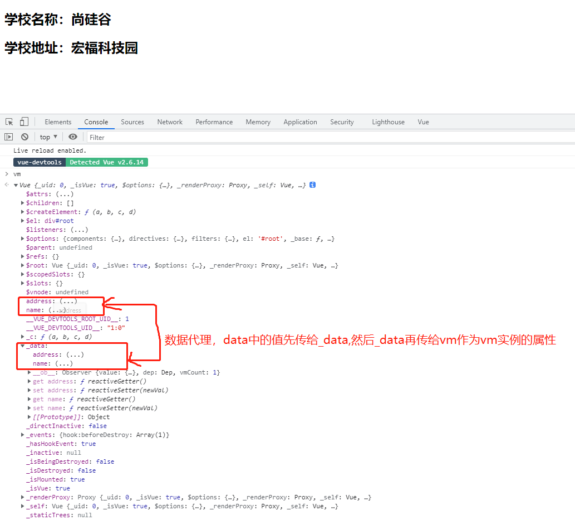Click the '_directInactive: false' row

[x=66, y=426]
